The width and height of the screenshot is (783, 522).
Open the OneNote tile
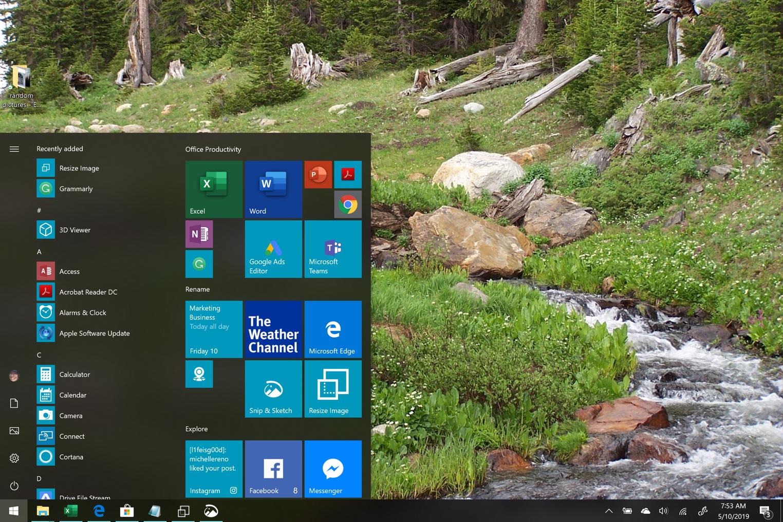coord(199,234)
